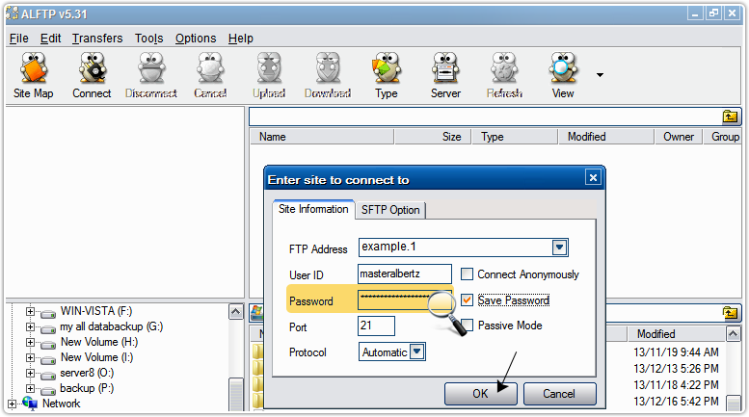This screenshot has height=417, width=749.
Task: Expand the Network tree node
Action: [x=12, y=404]
